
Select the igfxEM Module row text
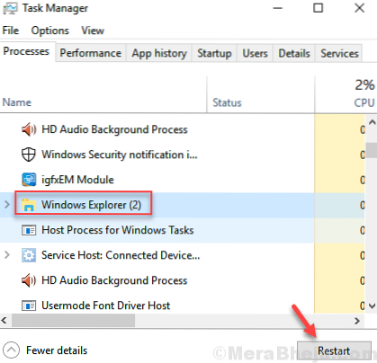[77, 180]
